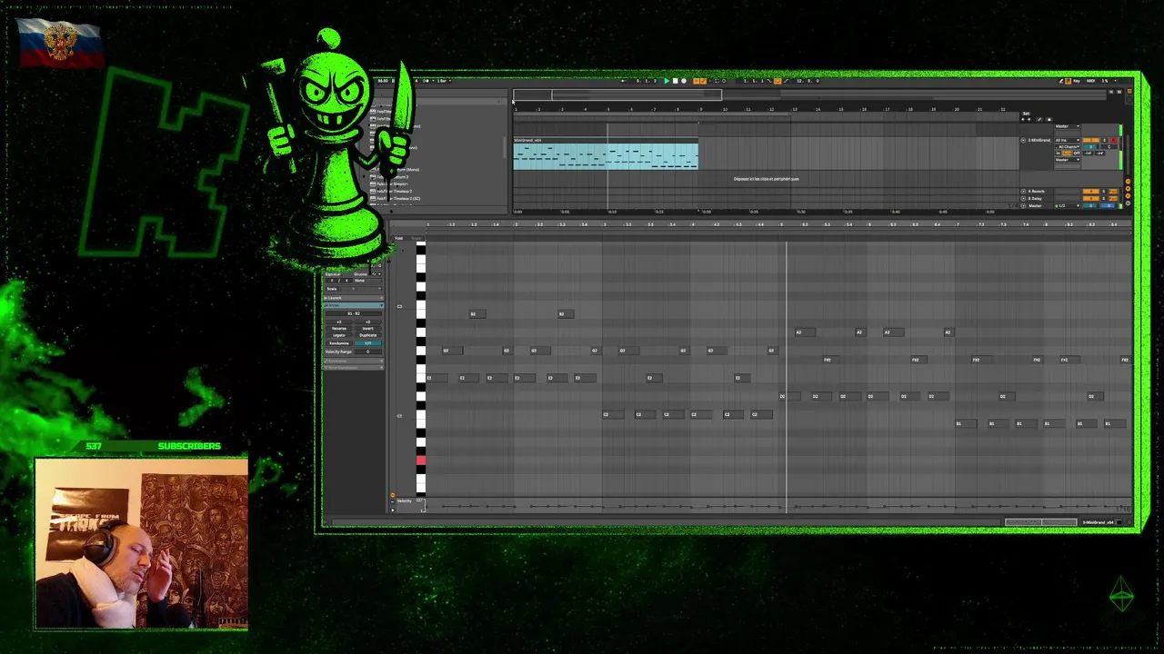This screenshot has height=654, width=1164.
Task: Open the All Ins input dropdown
Action: coord(1068,140)
